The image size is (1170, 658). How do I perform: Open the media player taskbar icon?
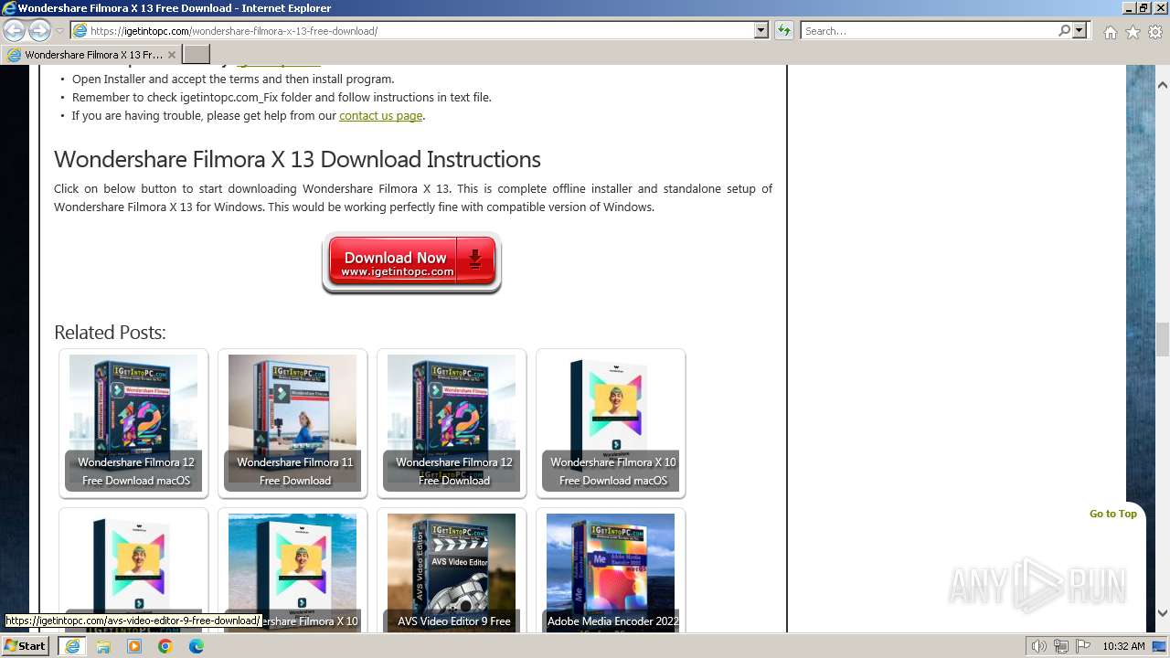point(134,646)
